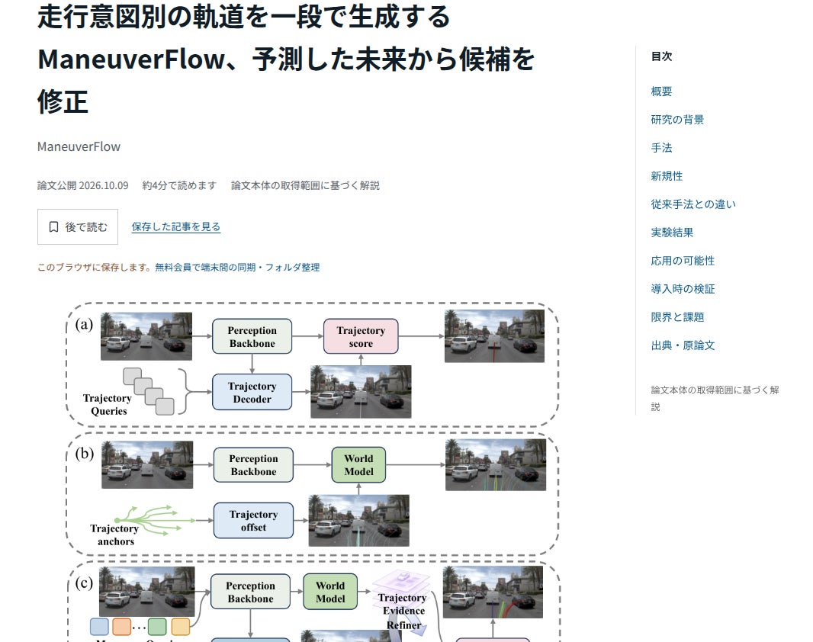
Task: Click 論文本体の取得範囲に基づく解説 note beside reading time
Action: tap(305, 185)
